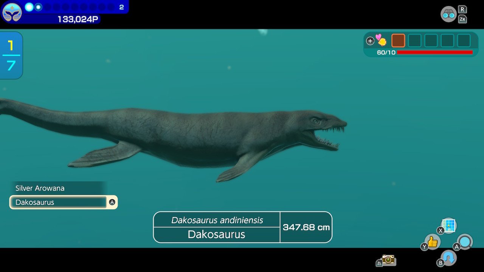Click the plus button beside the fish heart
Viewport: 484px width, 272px height.
coord(370,41)
